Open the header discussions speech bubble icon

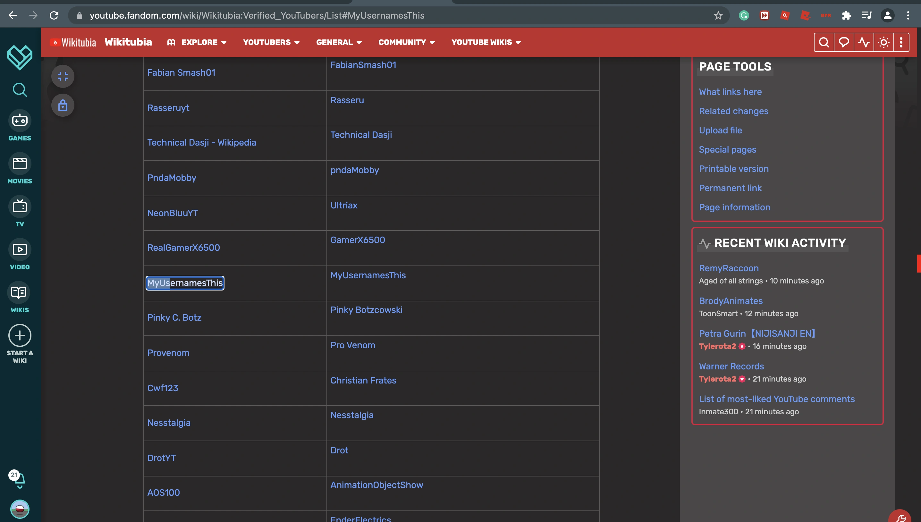coord(844,42)
